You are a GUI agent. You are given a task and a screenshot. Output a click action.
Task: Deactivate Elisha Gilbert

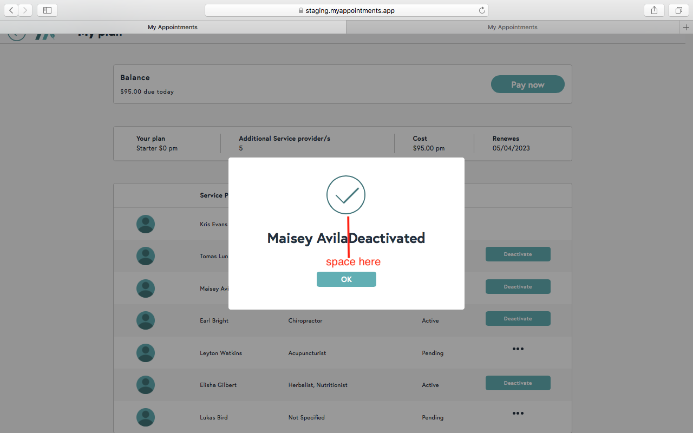click(x=518, y=383)
